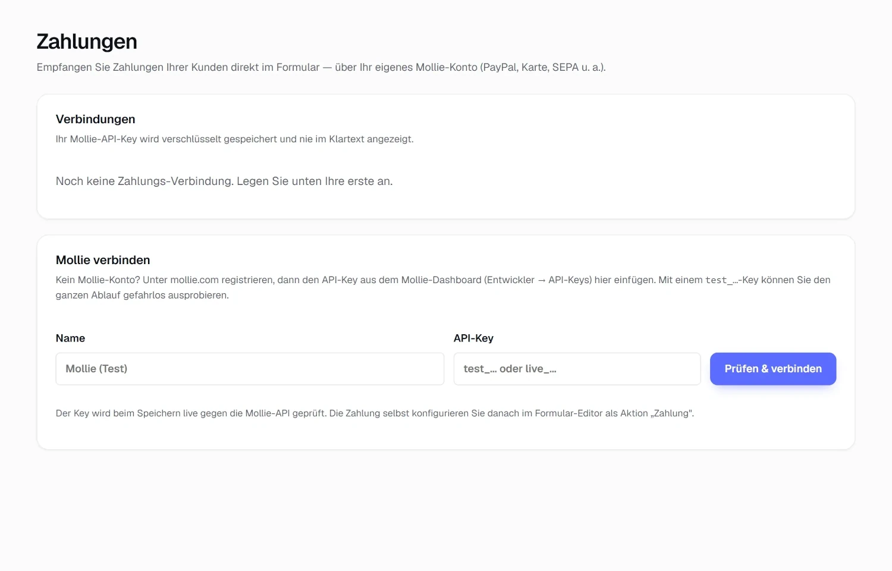This screenshot has height=571, width=892.
Task: Click the Zahlungen page heading
Action: (x=87, y=42)
